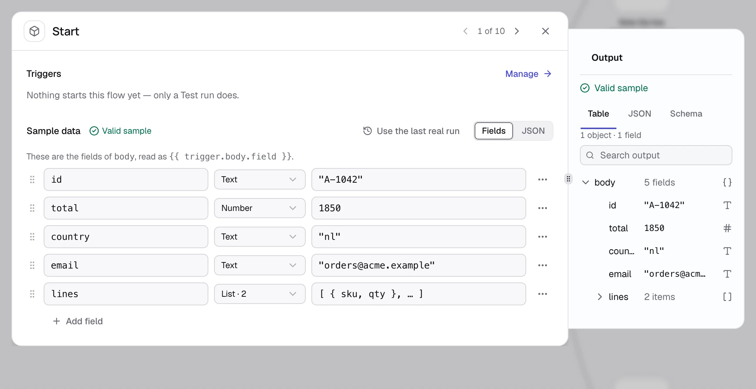Viewport: 756px width, 389px height.
Task: Open the List · 2 type dropdown for lines
Action: 260,294
